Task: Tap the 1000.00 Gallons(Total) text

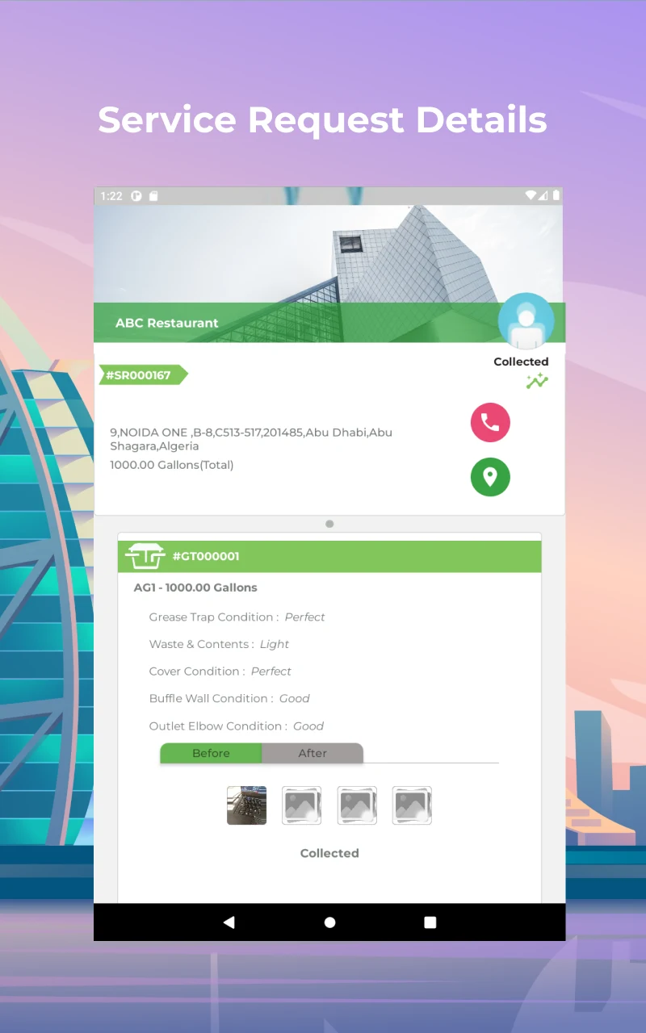Action: click(x=172, y=465)
